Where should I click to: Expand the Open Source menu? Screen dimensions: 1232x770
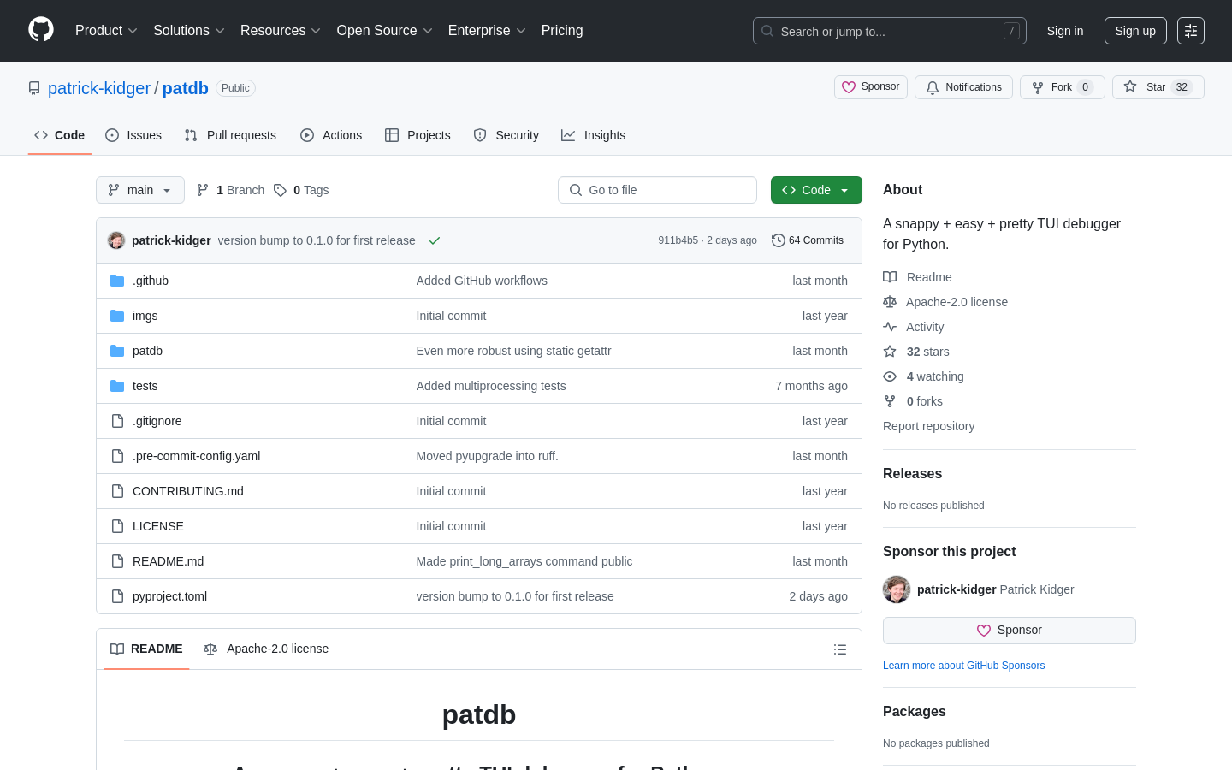(x=384, y=31)
